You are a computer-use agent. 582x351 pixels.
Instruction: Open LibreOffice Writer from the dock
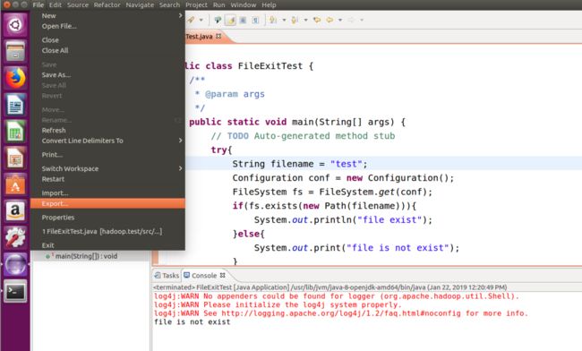[15, 105]
